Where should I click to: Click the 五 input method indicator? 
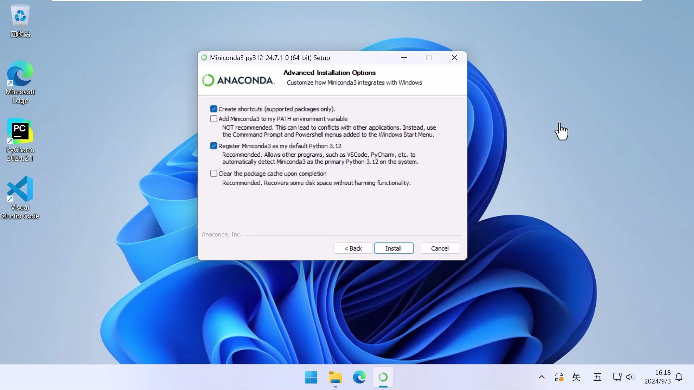tap(597, 377)
